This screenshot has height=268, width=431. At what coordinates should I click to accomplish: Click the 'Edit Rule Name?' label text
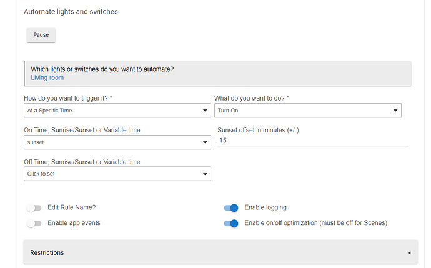click(72, 207)
